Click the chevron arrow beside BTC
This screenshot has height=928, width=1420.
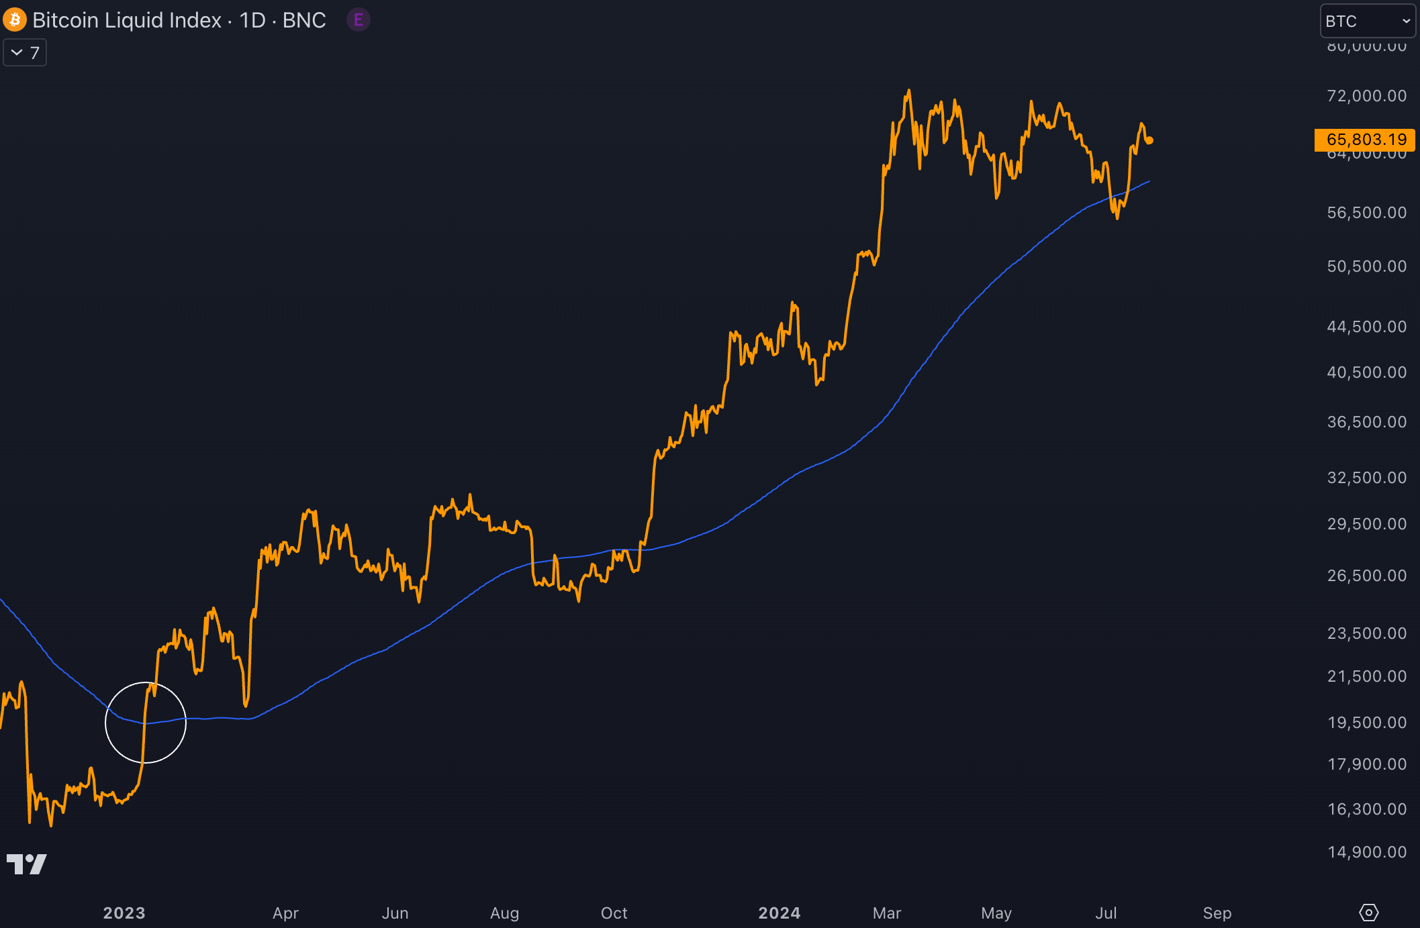1406,21
